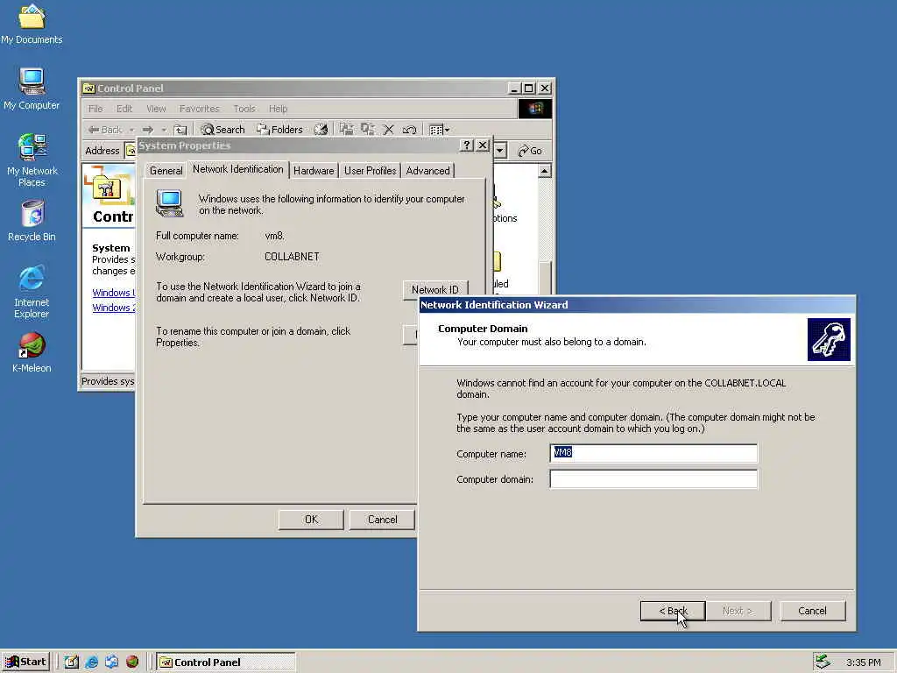Click the Go button in address bar
897x673 pixels.
(530, 151)
